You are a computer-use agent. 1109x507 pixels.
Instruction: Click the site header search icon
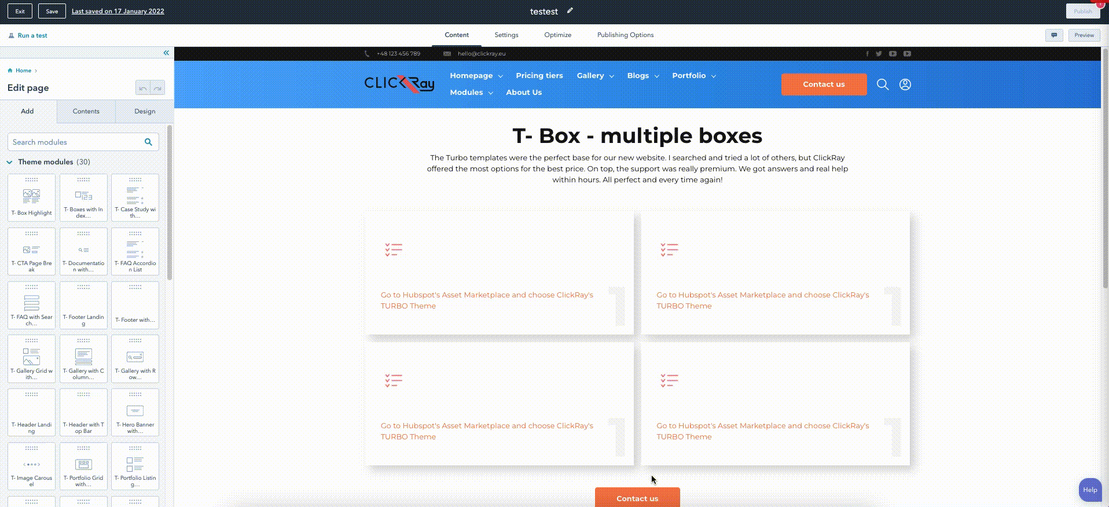883,84
